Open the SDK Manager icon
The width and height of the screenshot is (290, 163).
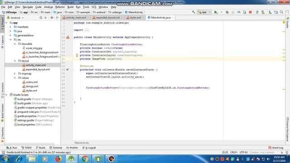(270, 12)
